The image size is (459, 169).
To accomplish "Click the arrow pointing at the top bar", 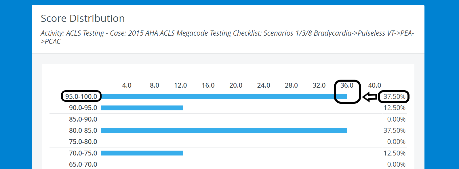I will coord(370,97).
